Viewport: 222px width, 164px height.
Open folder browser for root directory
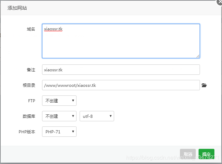point(204,85)
